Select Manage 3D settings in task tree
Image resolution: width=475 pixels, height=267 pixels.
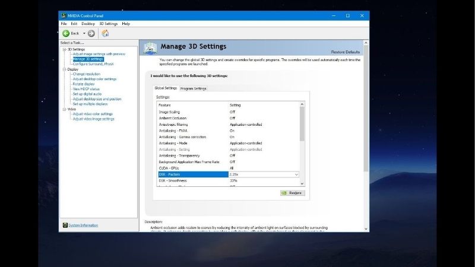[x=88, y=59]
